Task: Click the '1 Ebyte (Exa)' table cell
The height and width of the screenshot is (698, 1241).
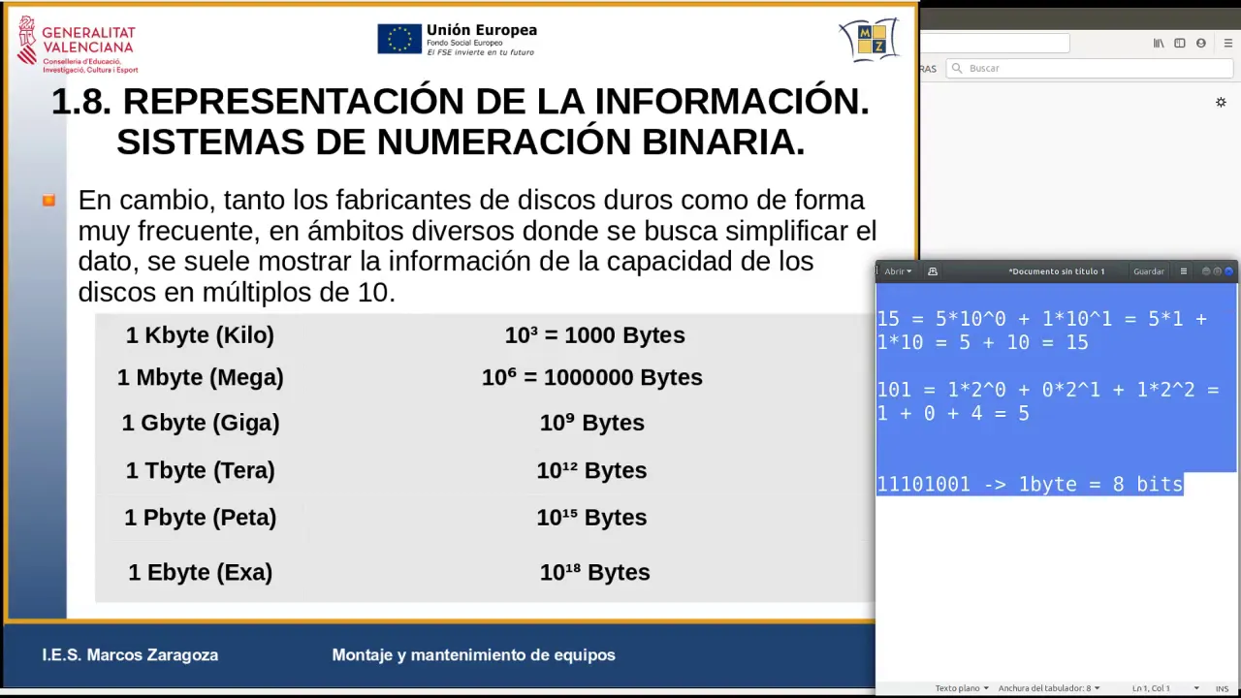Action: 200,572
